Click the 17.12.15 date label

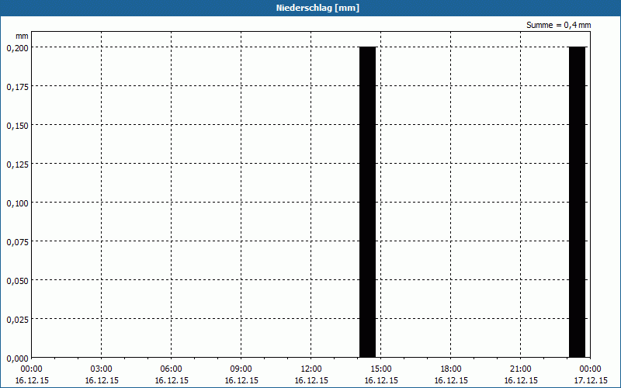coord(591,380)
